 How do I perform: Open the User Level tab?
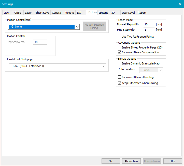[128, 13]
